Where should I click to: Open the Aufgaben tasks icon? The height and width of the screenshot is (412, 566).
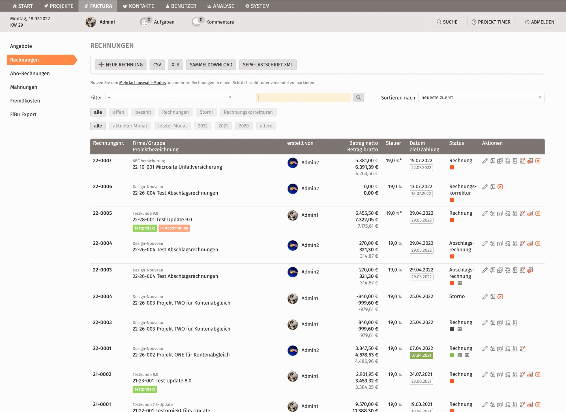click(x=145, y=22)
